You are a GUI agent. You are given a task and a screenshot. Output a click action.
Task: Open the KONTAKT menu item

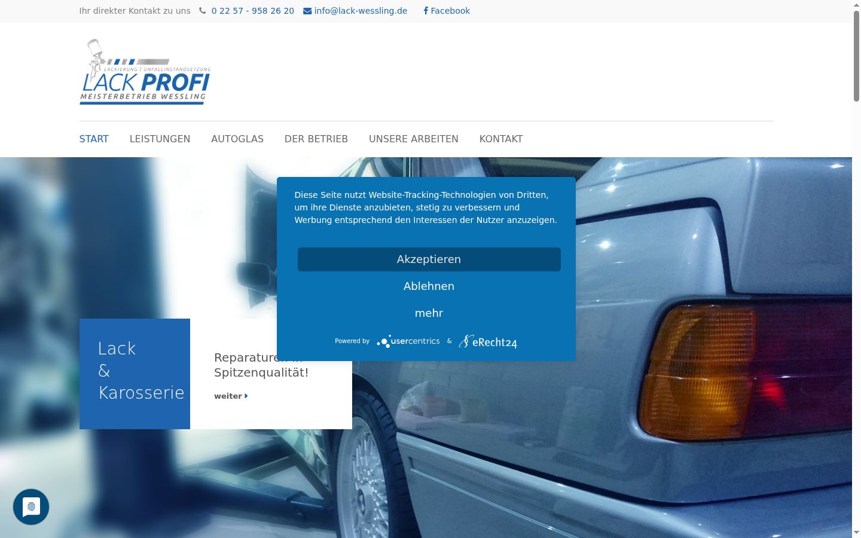(x=501, y=139)
